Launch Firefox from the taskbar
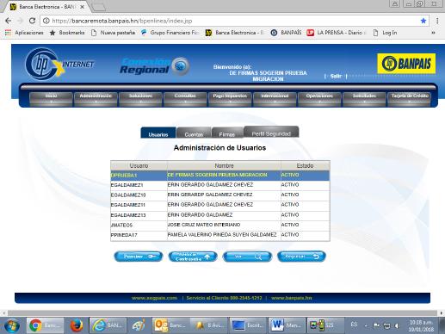 click(x=77, y=325)
